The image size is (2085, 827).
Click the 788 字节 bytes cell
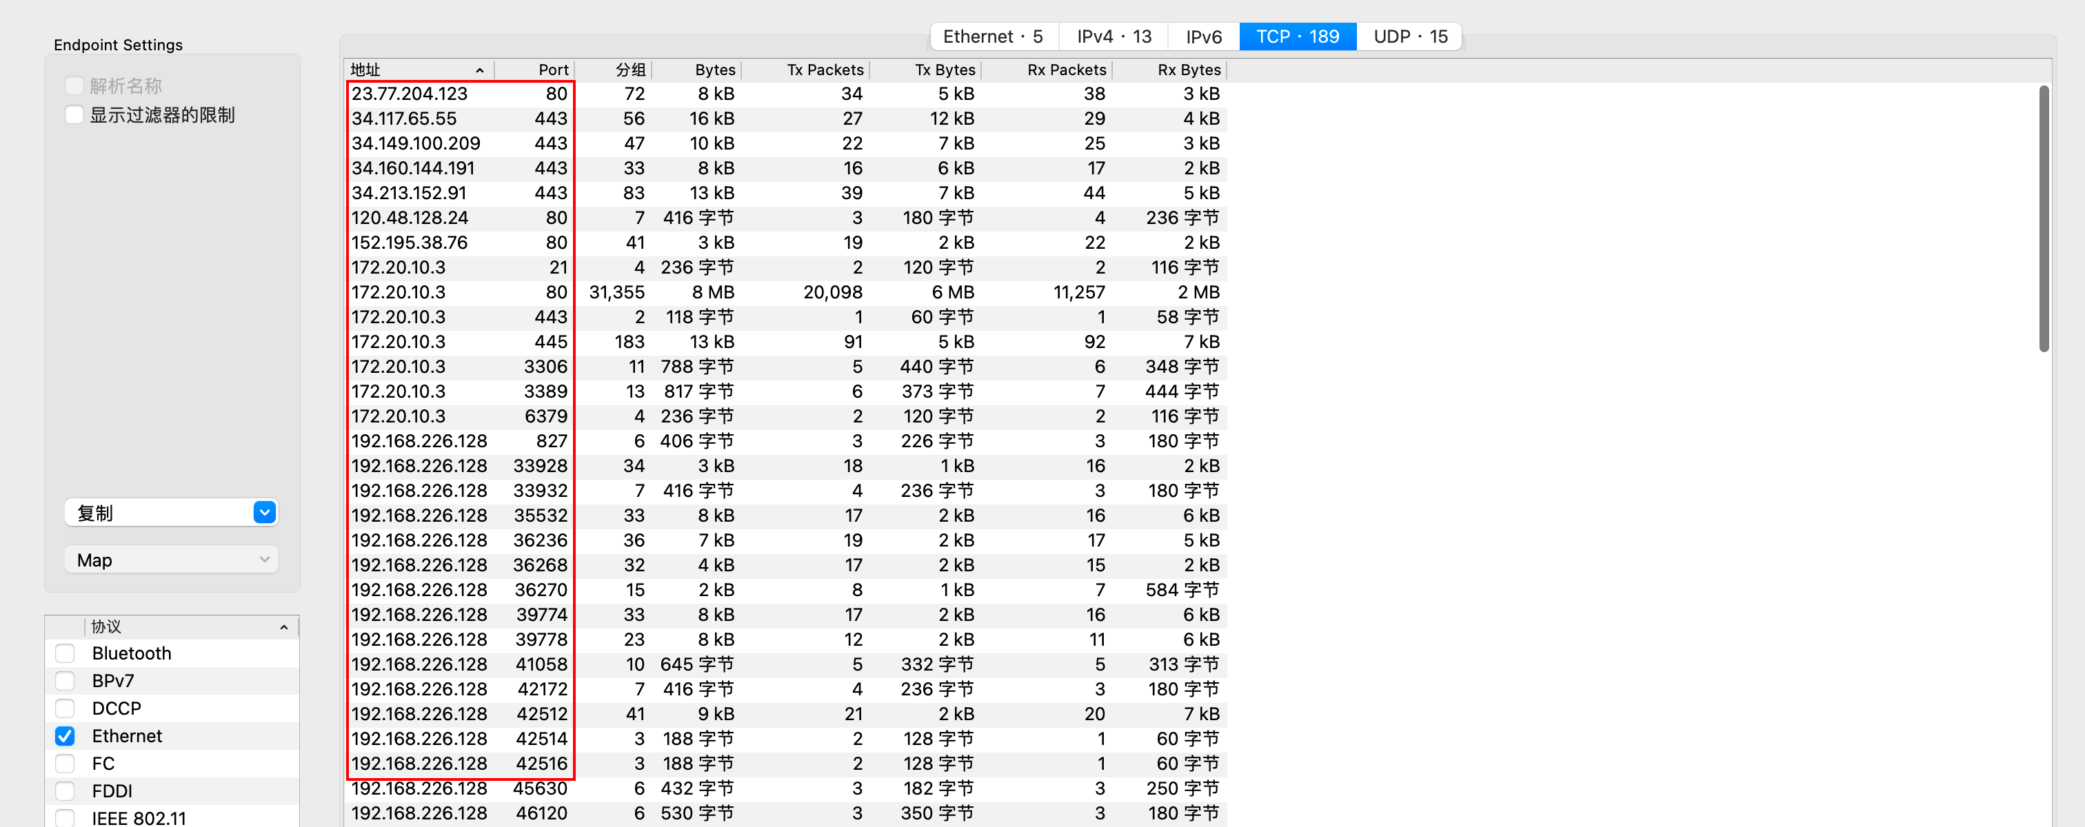click(697, 367)
